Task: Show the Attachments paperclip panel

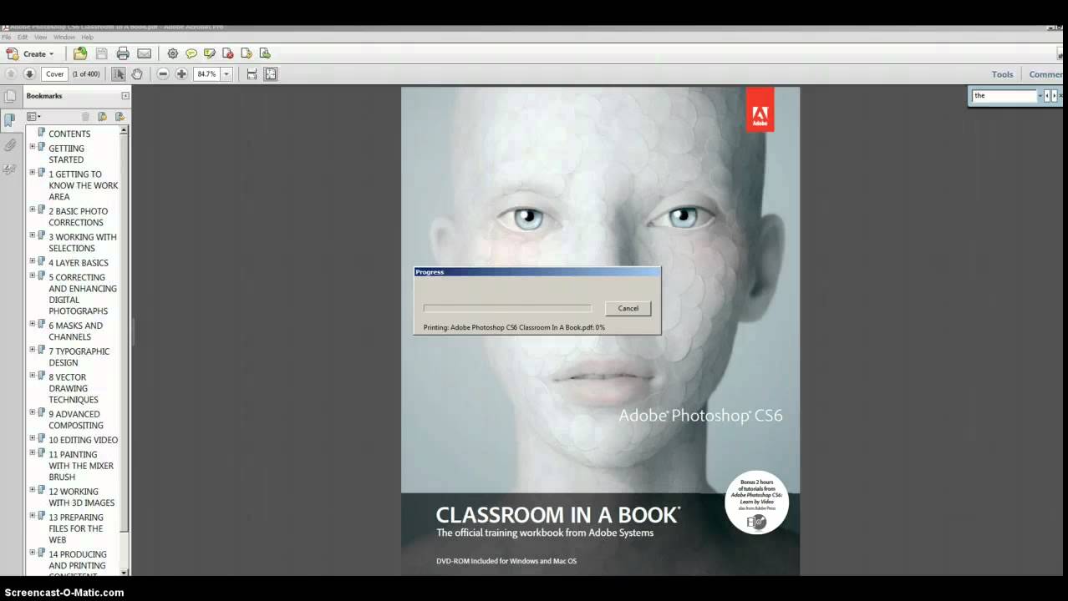Action: [x=10, y=144]
